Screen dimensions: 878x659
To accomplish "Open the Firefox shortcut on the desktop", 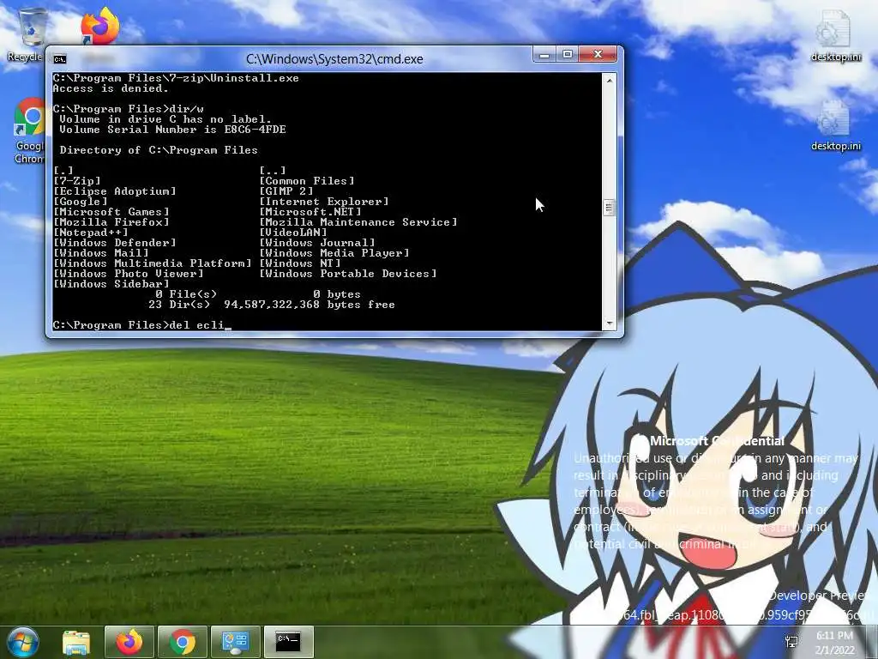I will coord(99,26).
